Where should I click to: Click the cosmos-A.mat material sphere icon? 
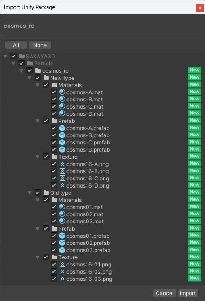[62, 92]
